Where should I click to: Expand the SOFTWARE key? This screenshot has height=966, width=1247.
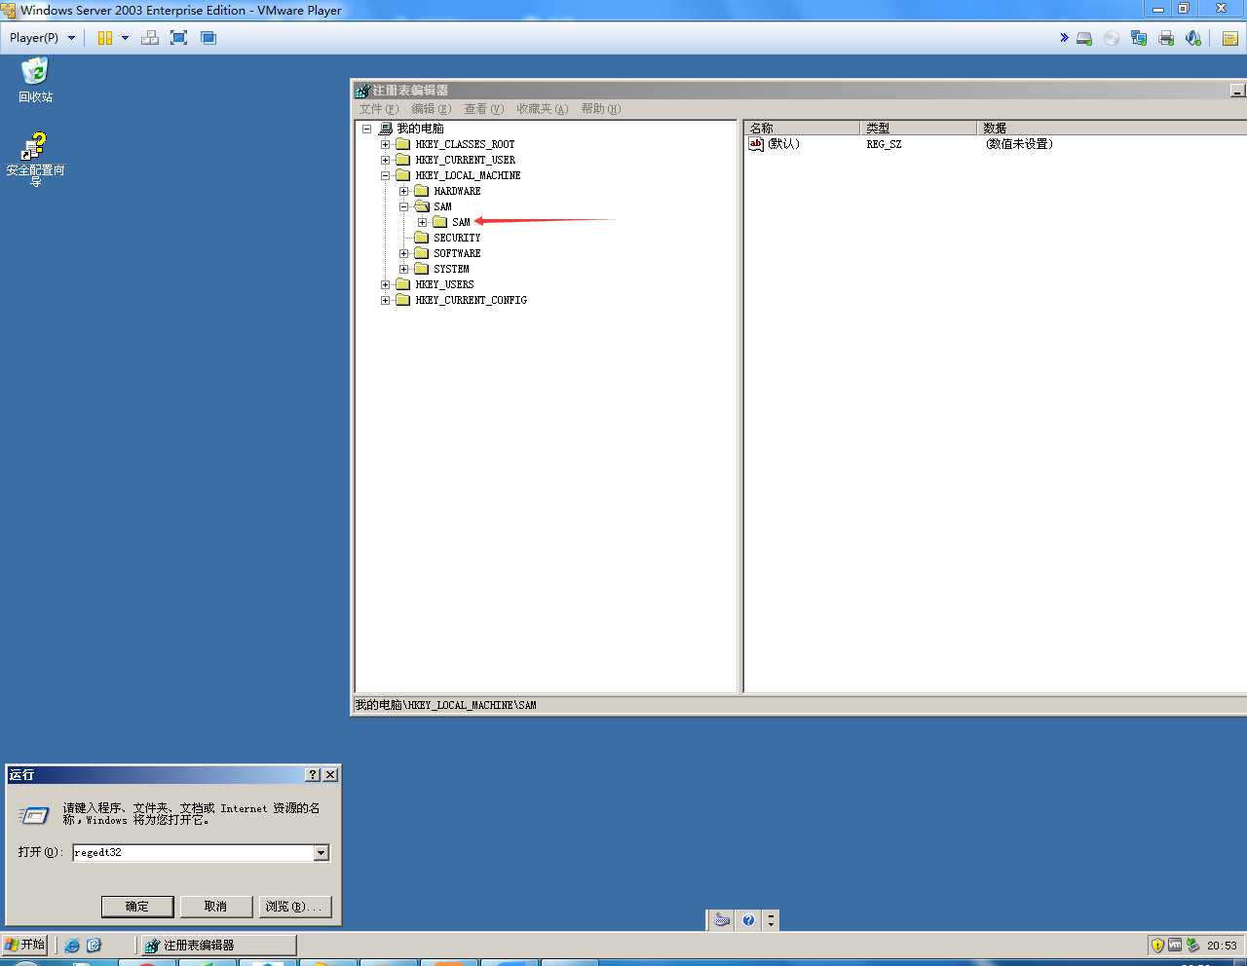coord(404,253)
